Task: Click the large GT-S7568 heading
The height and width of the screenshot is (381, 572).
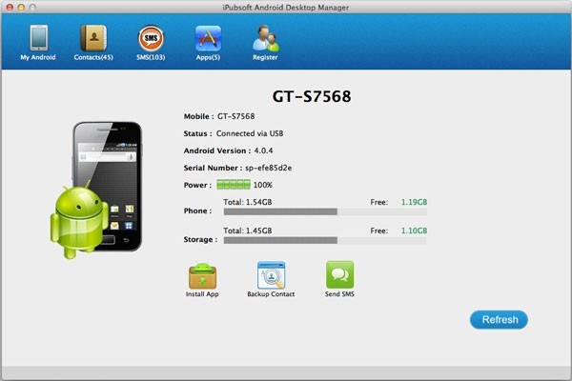Action: pyautogui.click(x=312, y=96)
